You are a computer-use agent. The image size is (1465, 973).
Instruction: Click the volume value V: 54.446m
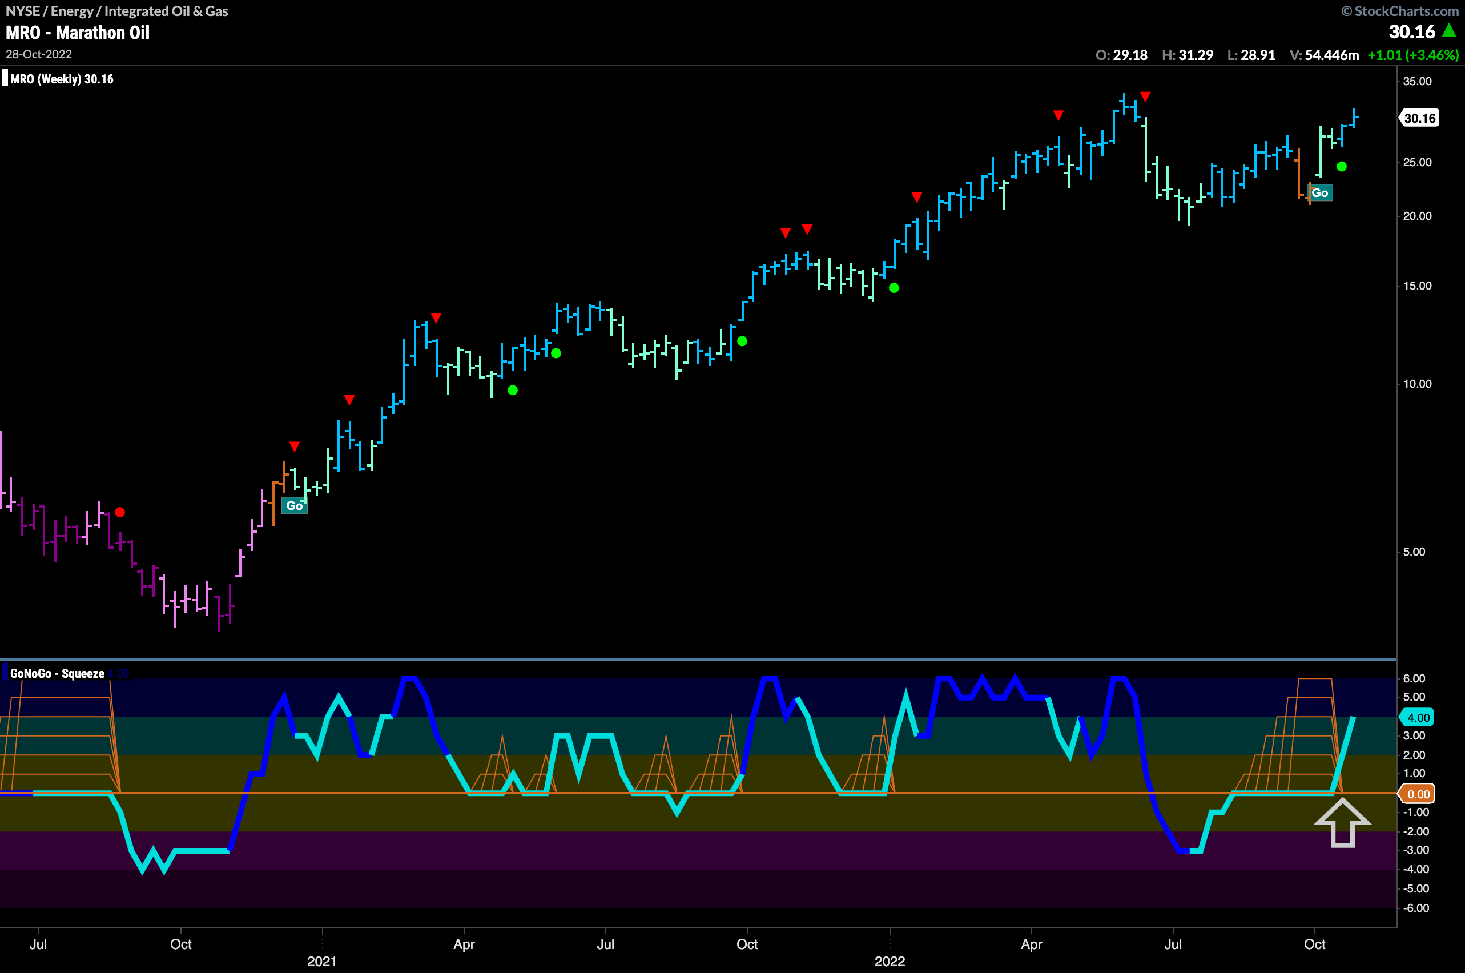click(x=1324, y=55)
